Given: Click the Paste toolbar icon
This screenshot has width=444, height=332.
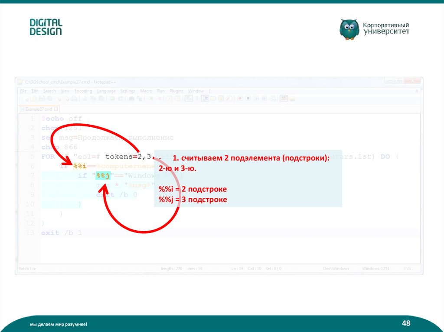Looking at the screenshot, I should click(x=101, y=99).
